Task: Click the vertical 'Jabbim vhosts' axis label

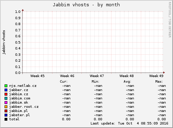Action: 4,42
